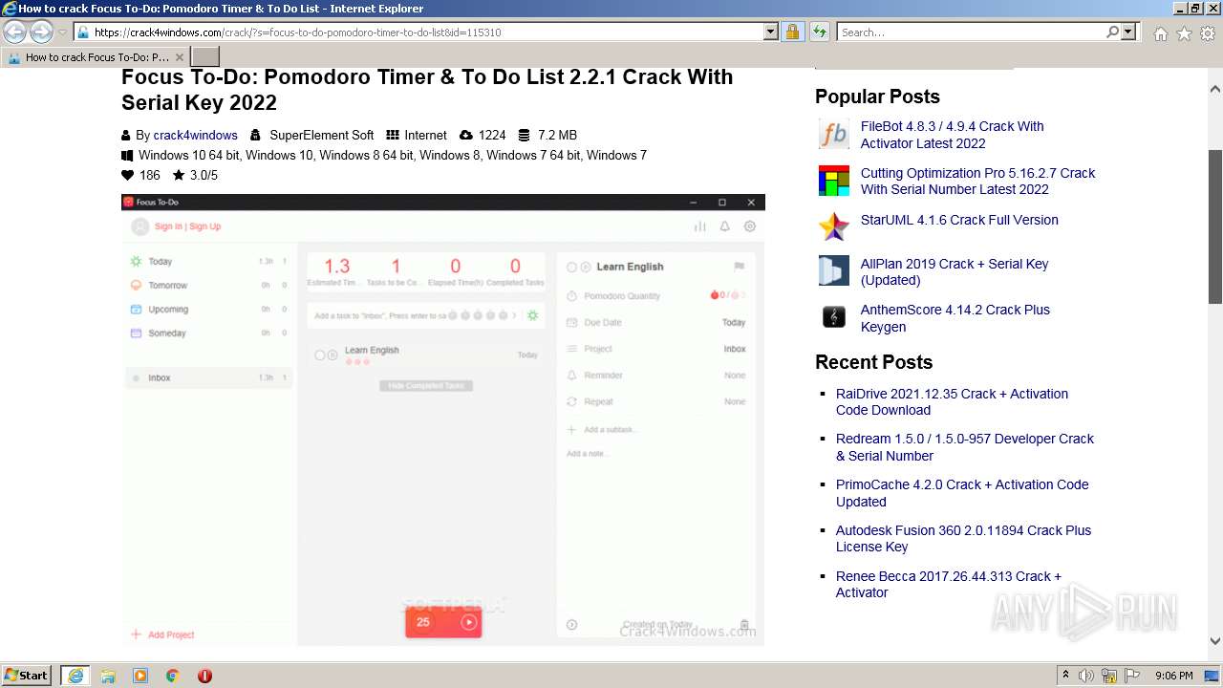
Task: Open the 'FileBot 4.8.3 / 4.9.4 Crack' link
Action: click(952, 135)
